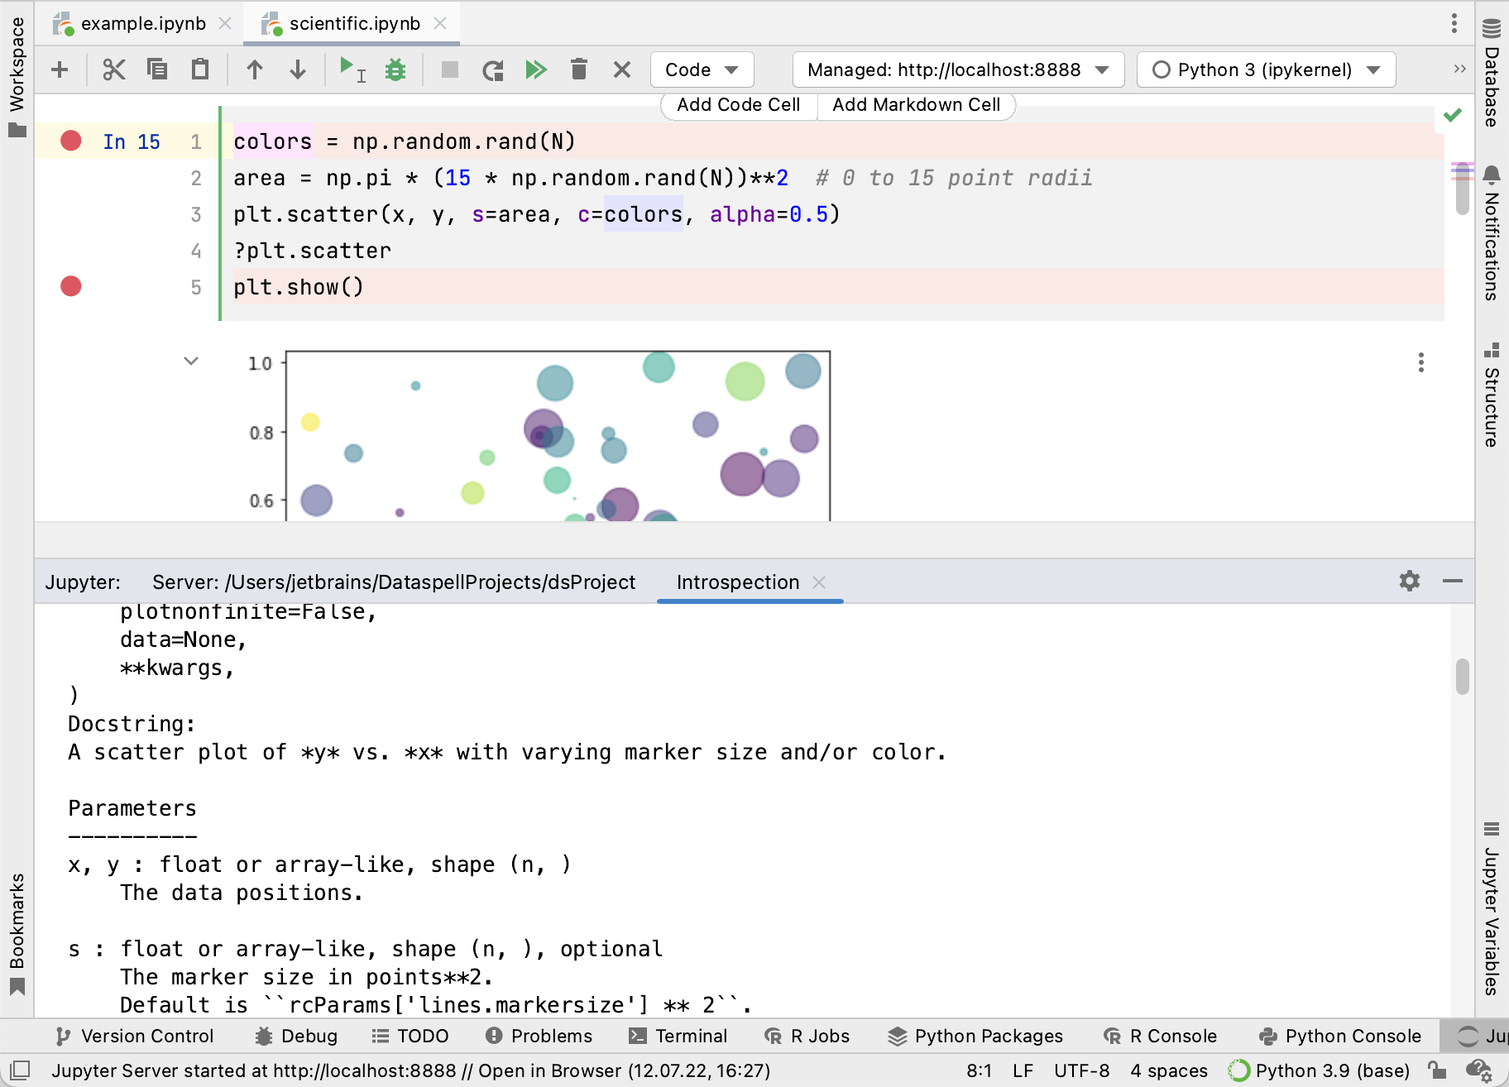Image resolution: width=1509 pixels, height=1087 pixels.
Task: Click Add Code Cell button
Action: tap(738, 104)
